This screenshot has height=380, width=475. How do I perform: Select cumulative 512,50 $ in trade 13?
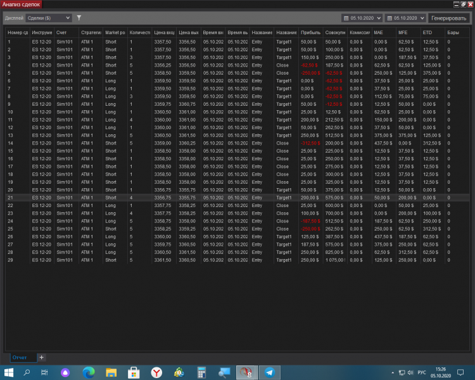[x=334, y=136]
